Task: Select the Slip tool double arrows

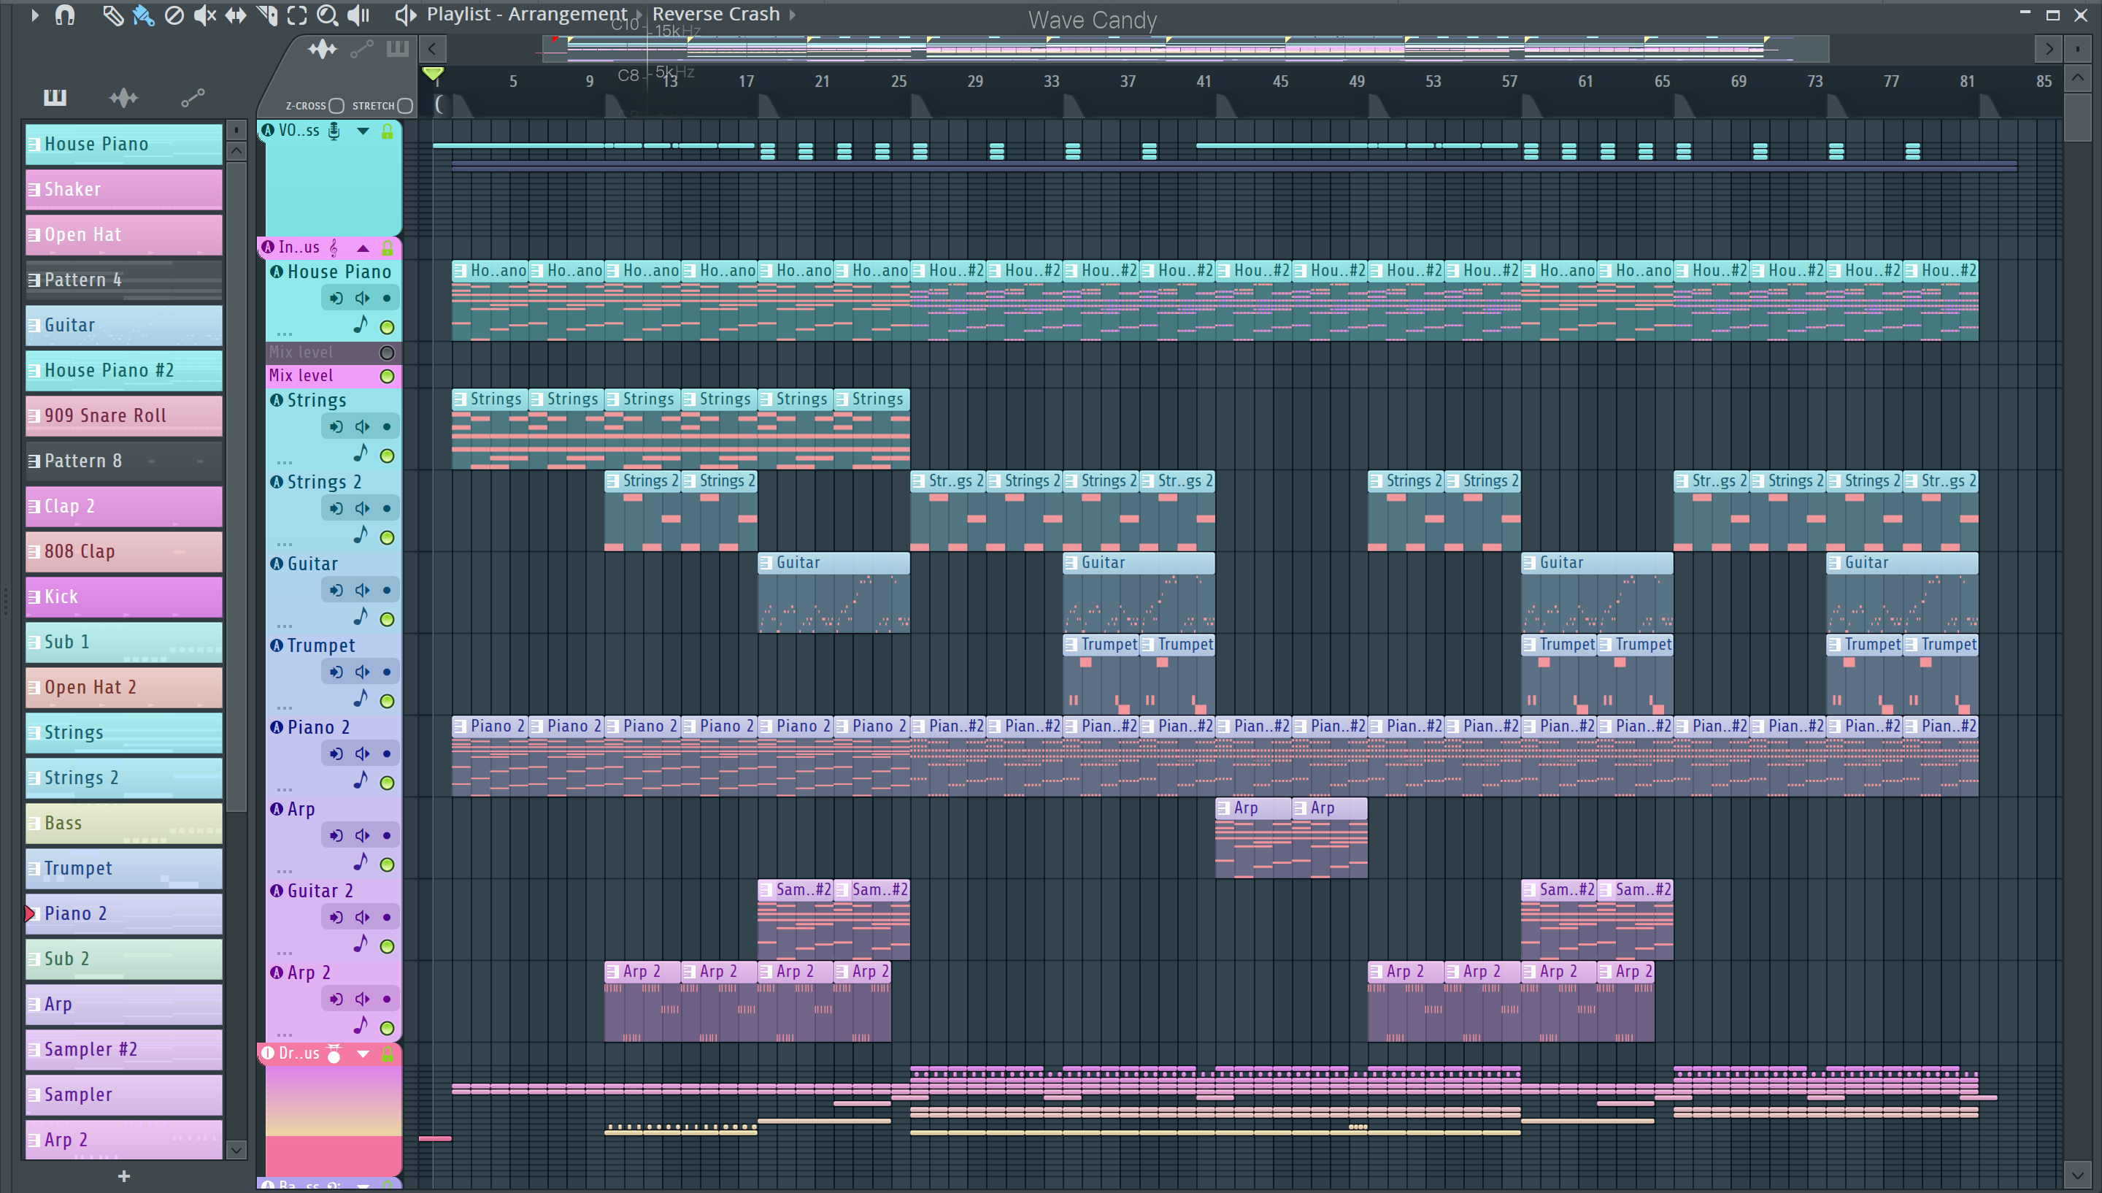Action: coord(236,15)
